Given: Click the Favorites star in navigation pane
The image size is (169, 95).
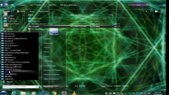Looking at the screenshot, I should pyautogui.click(x=4, y=16).
